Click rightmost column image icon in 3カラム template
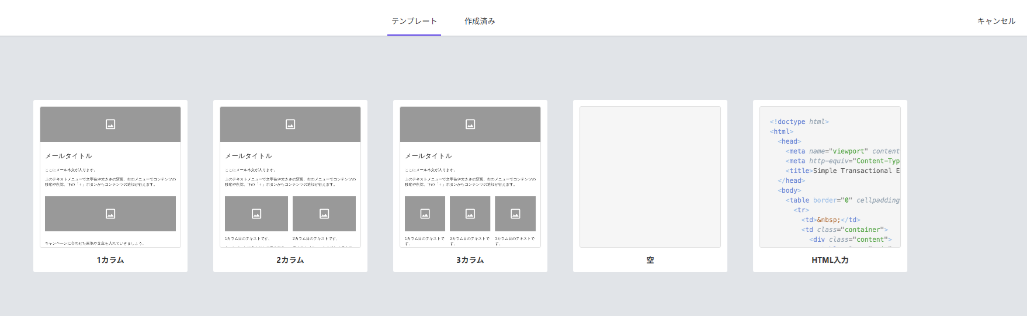 pyautogui.click(x=515, y=214)
